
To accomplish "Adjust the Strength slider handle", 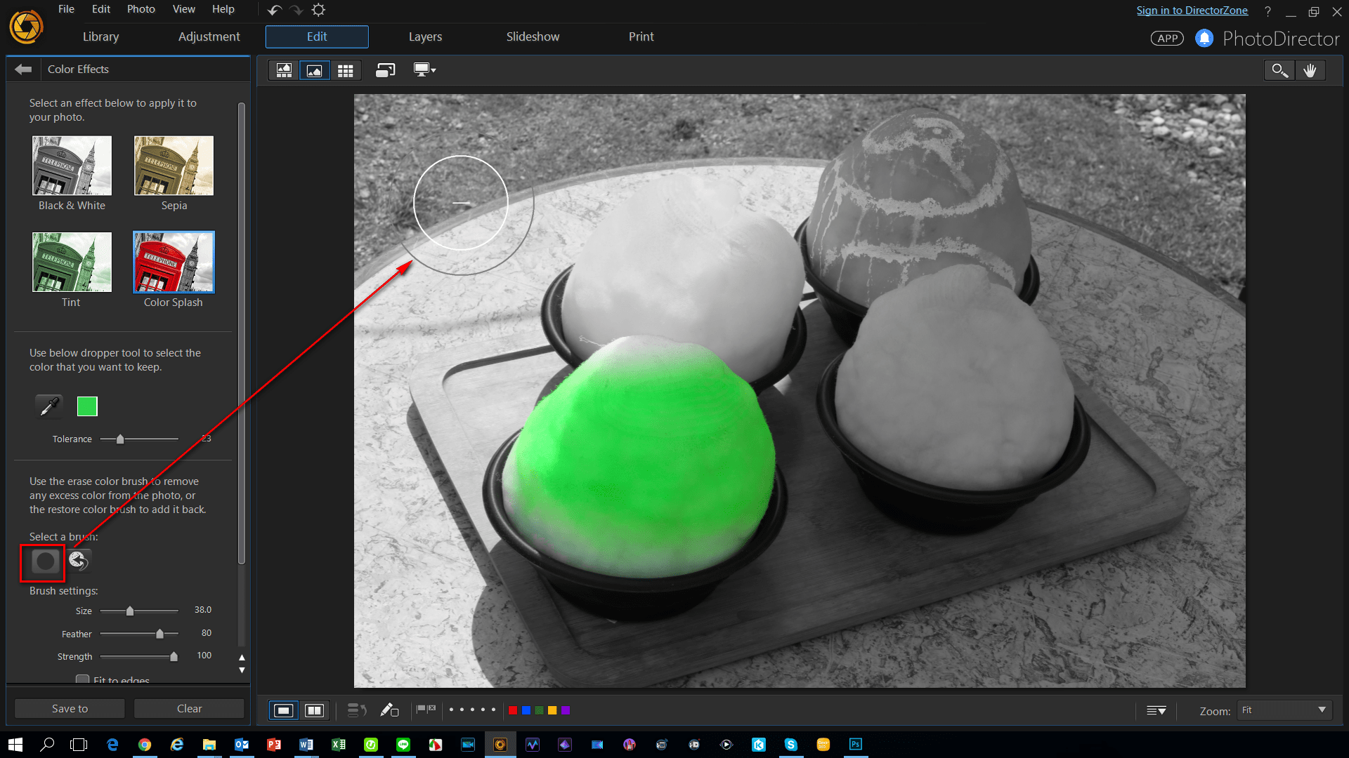I will click(174, 656).
